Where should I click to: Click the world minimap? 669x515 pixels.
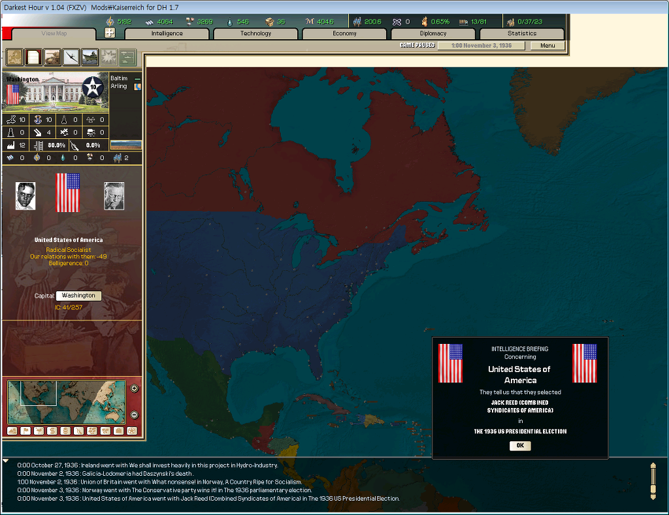click(x=67, y=402)
